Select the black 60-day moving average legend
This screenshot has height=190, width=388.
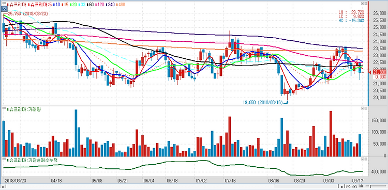(91, 5)
